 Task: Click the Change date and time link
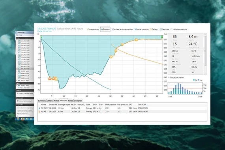tap(44, 31)
